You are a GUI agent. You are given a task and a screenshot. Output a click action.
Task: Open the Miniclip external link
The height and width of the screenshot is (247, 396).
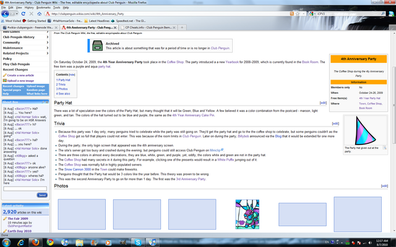(x=215, y=150)
